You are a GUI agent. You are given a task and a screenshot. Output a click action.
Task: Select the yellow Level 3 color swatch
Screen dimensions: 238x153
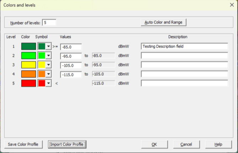pos(28,65)
